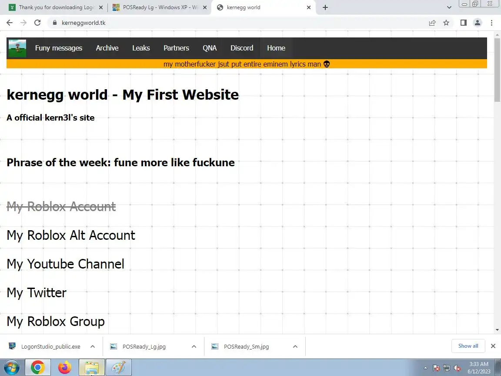Click the browser forward arrow
This screenshot has width=501, height=376.
pyautogui.click(x=23, y=23)
